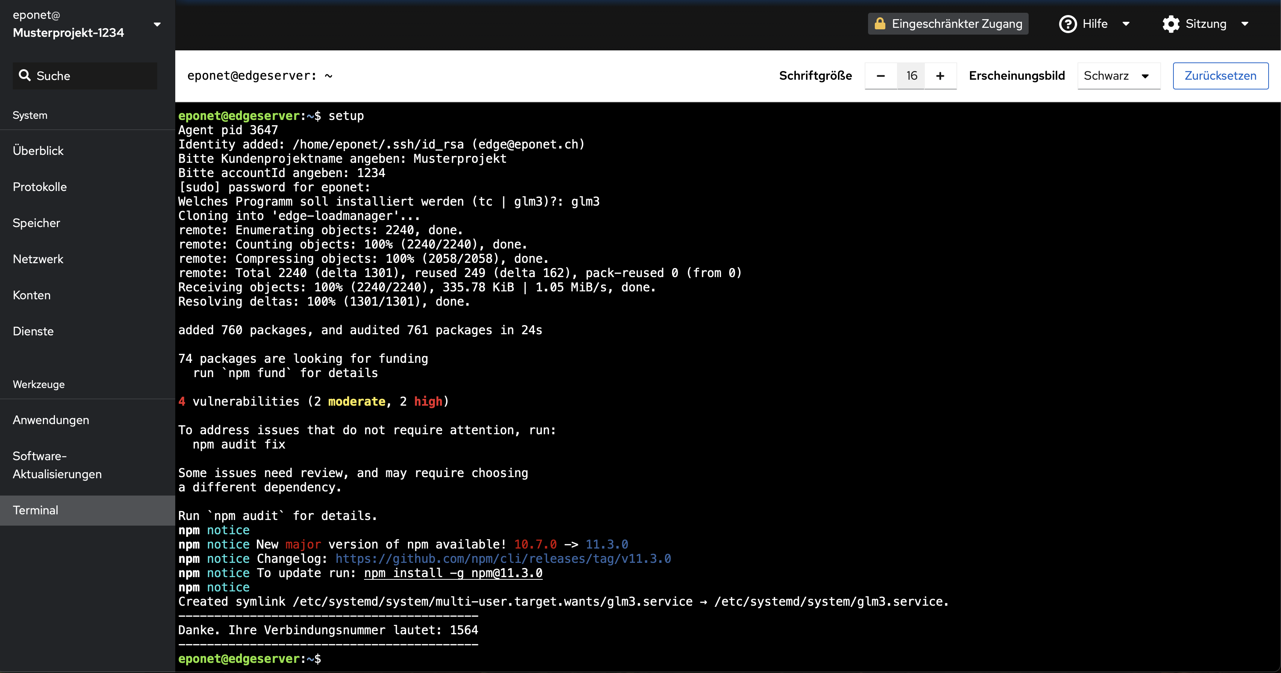Open Software-Aktualisierungen in the sidebar

(88, 465)
